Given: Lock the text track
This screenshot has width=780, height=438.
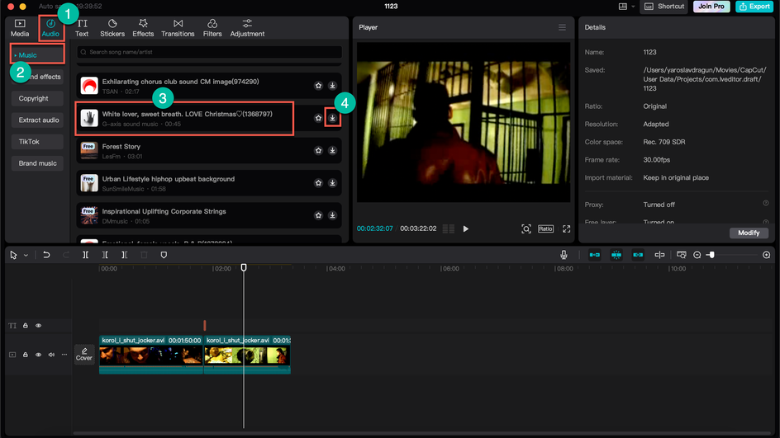Looking at the screenshot, I should tap(26, 326).
